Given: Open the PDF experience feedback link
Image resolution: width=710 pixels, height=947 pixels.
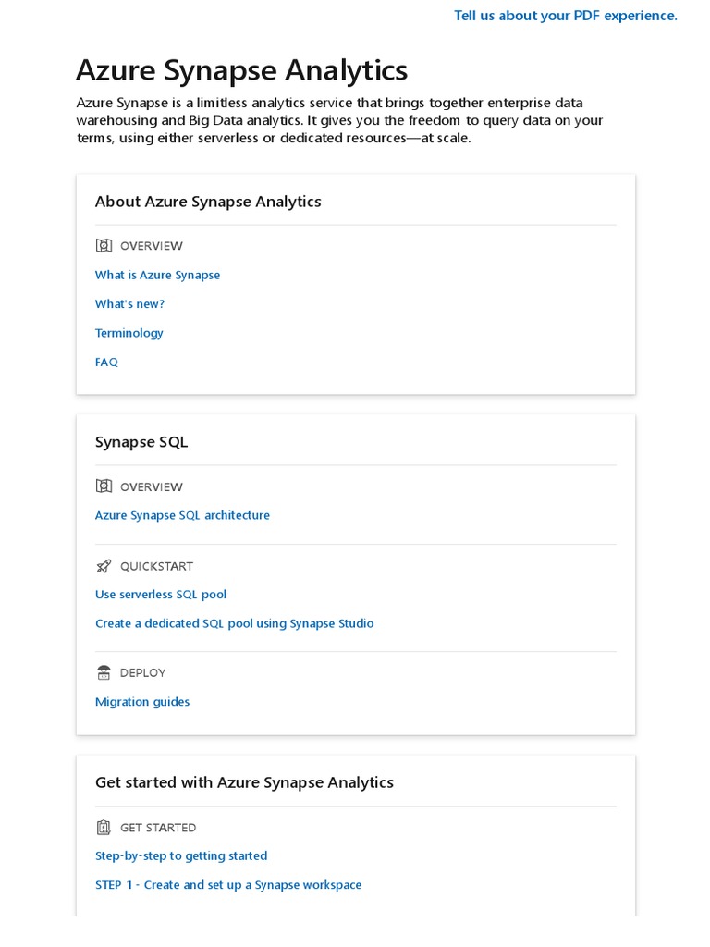Looking at the screenshot, I should (566, 16).
